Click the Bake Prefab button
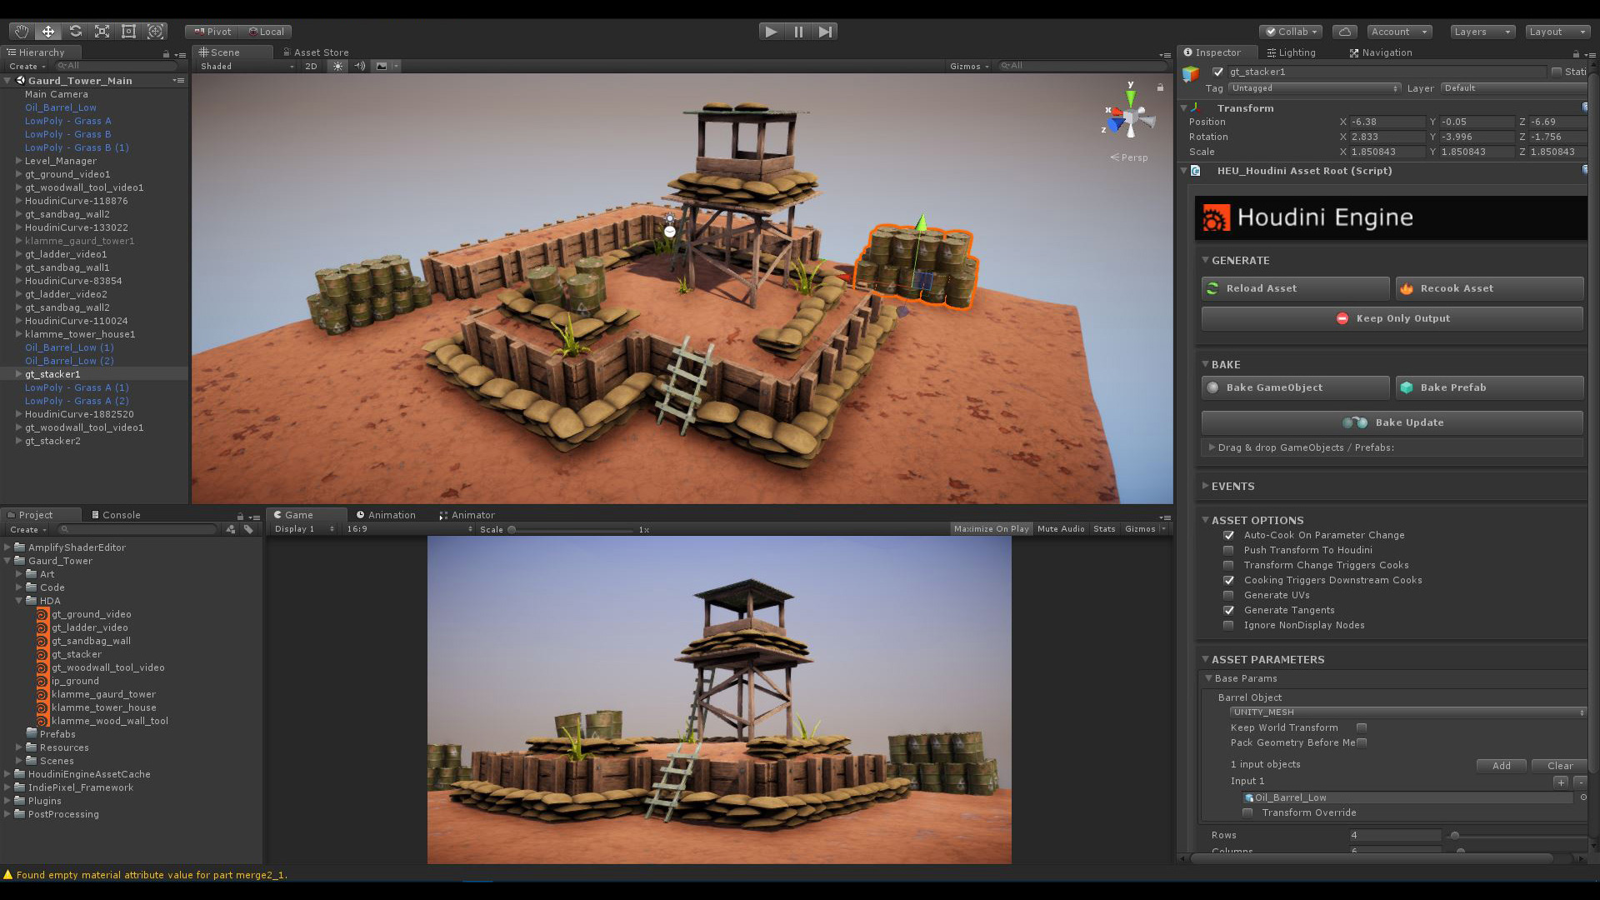 point(1489,387)
